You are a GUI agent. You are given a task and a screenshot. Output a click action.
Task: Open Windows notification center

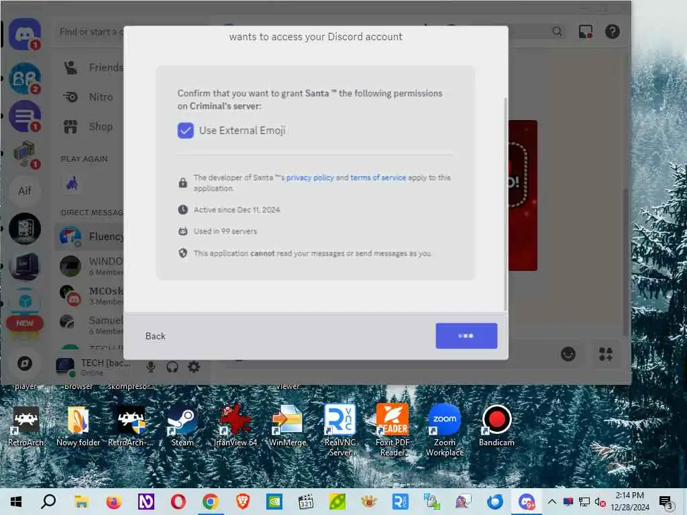pyautogui.click(x=666, y=502)
